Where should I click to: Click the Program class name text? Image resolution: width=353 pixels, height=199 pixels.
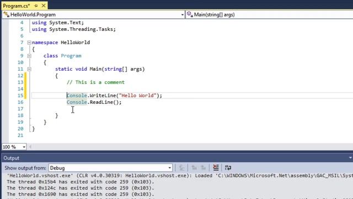pos(71,56)
